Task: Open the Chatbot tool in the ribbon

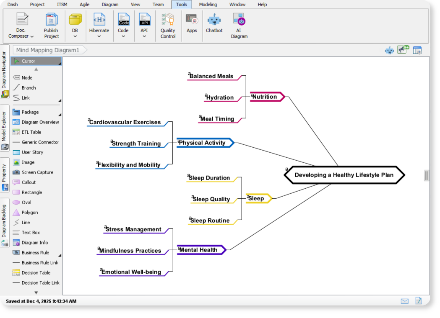Action: [x=214, y=25]
